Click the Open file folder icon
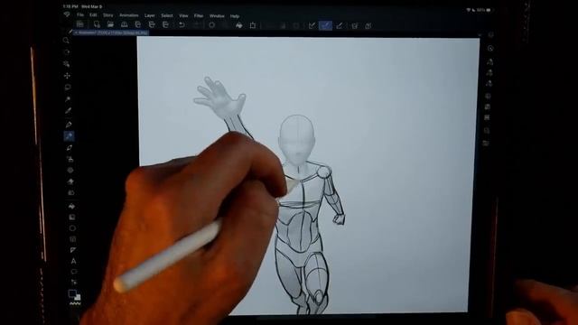Screen dimensions: 578x325 [110, 24]
